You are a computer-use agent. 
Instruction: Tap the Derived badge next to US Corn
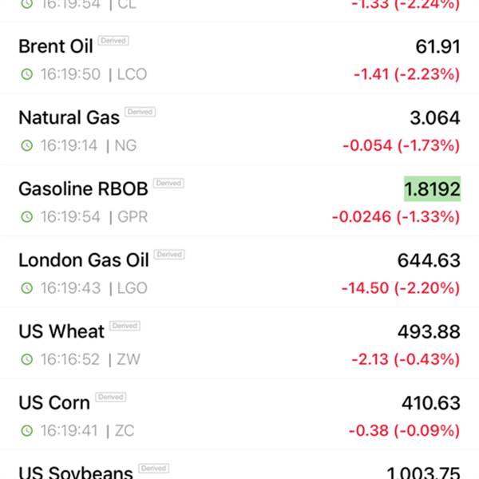110,397
